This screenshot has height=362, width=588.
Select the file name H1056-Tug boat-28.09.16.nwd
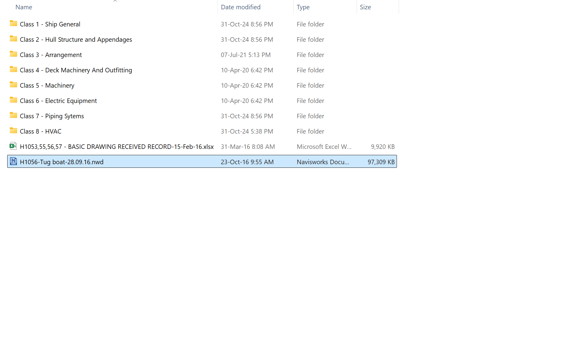pos(62,162)
